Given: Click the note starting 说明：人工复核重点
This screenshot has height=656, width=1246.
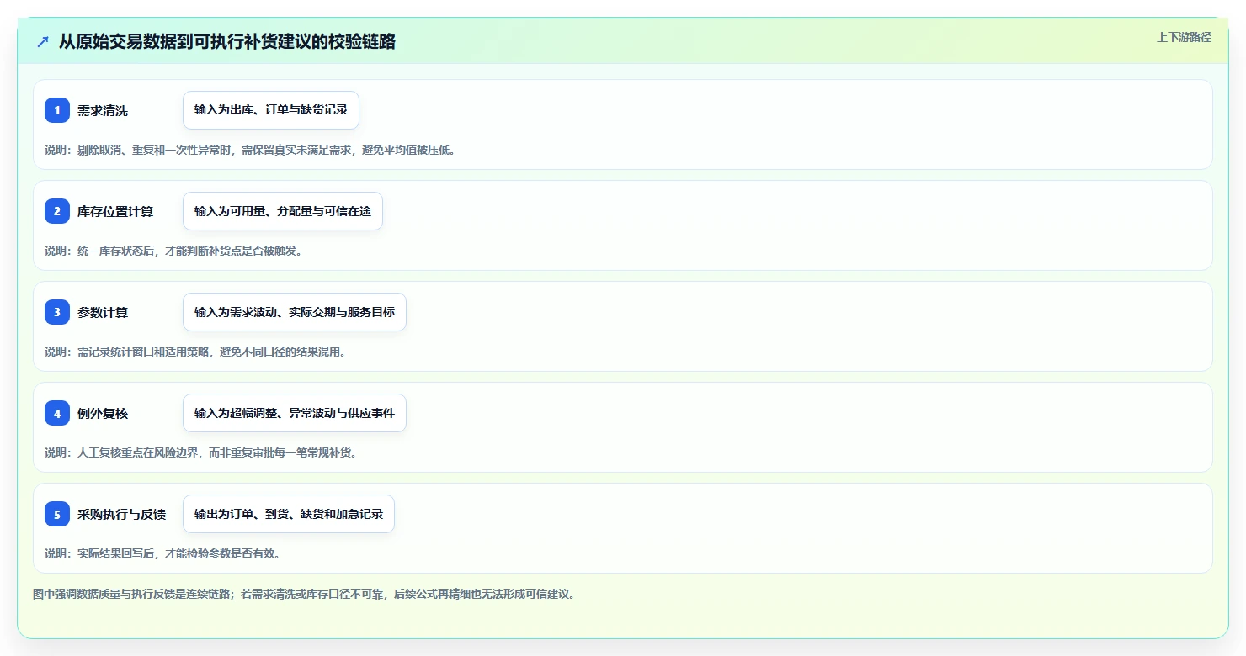Looking at the screenshot, I should [201, 452].
